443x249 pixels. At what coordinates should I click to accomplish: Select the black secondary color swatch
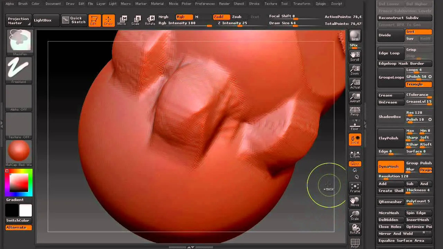(x=12, y=210)
